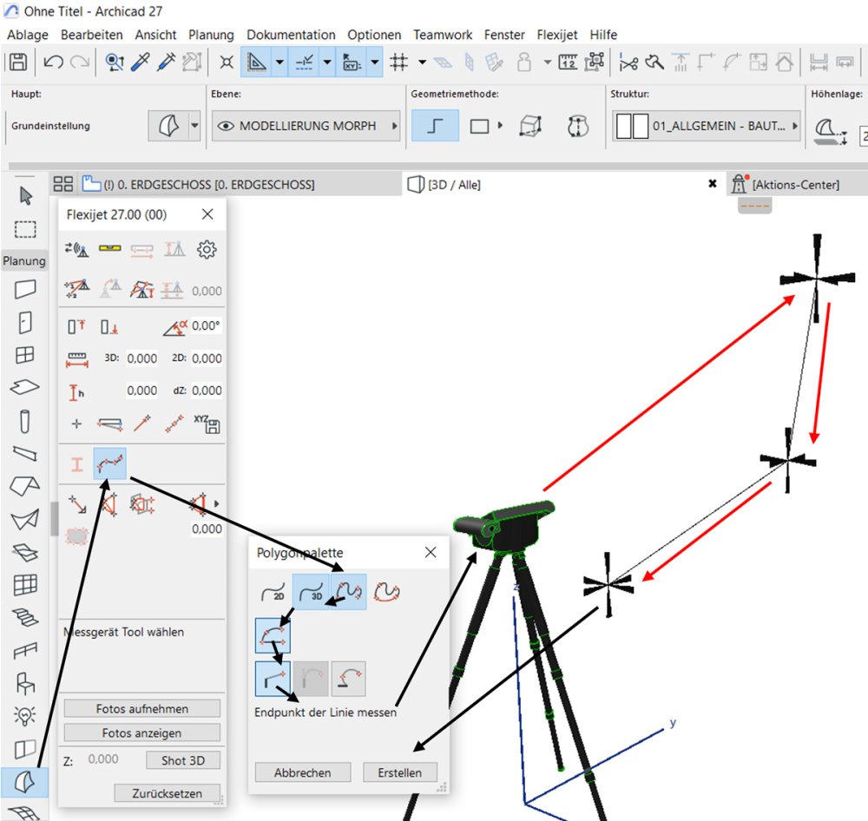Click the Flexijet distance measure ruler icon

tap(77, 359)
